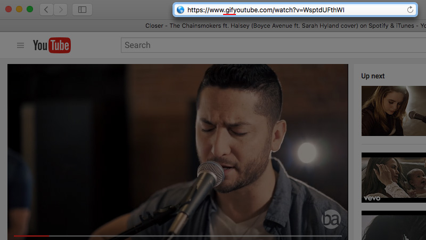Enter full screen with the green button

(x=30, y=9)
